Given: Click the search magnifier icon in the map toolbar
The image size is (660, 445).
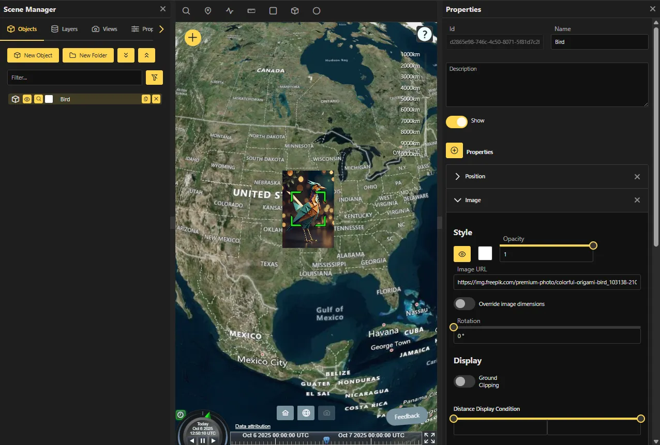Looking at the screenshot, I should coord(186,11).
